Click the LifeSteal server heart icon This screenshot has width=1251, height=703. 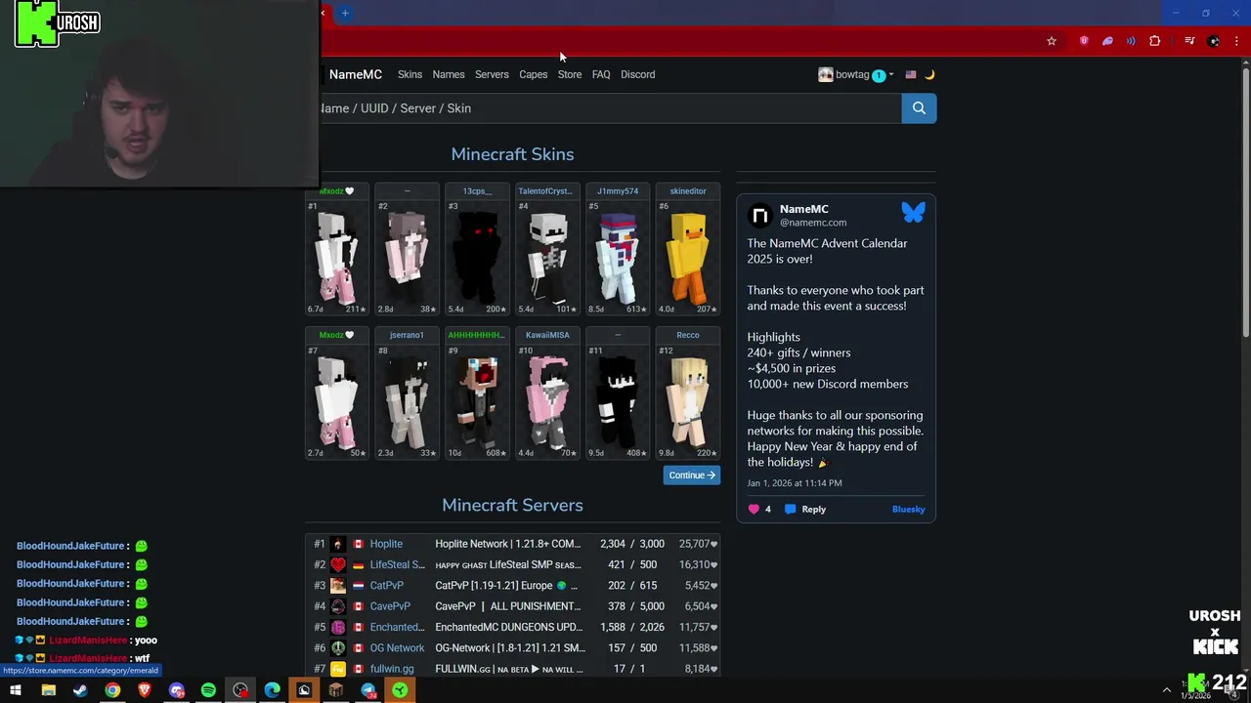click(x=337, y=564)
